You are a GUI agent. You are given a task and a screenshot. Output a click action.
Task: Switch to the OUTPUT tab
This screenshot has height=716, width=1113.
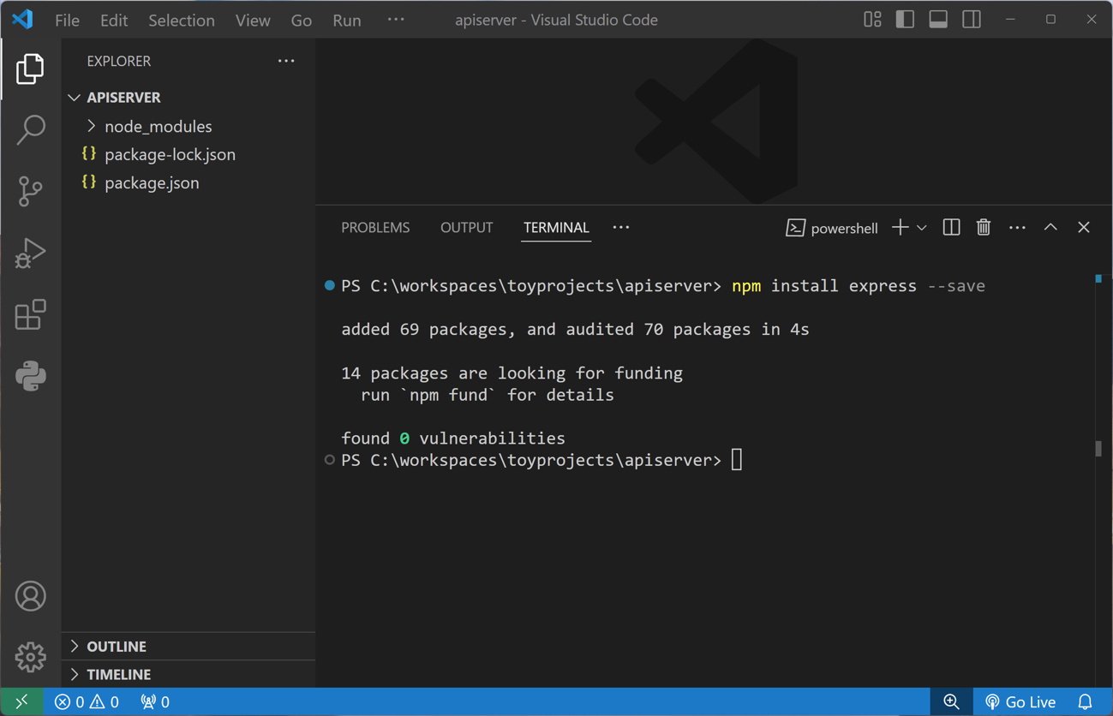pos(466,228)
